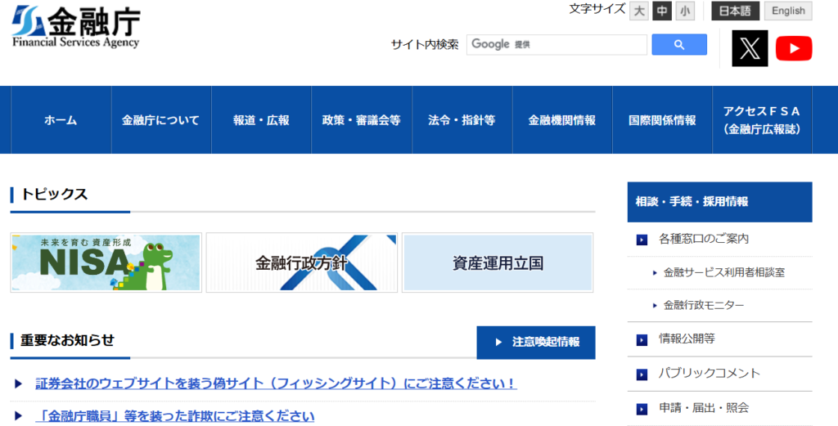
Task: Set text size to 中 (medium)
Action: [662, 11]
